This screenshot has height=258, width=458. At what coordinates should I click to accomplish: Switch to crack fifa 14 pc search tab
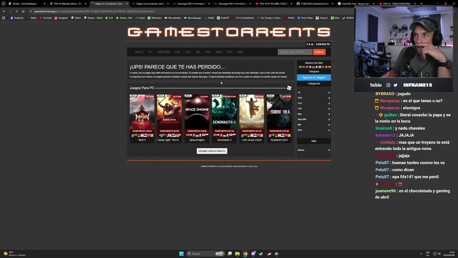pos(356,4)
